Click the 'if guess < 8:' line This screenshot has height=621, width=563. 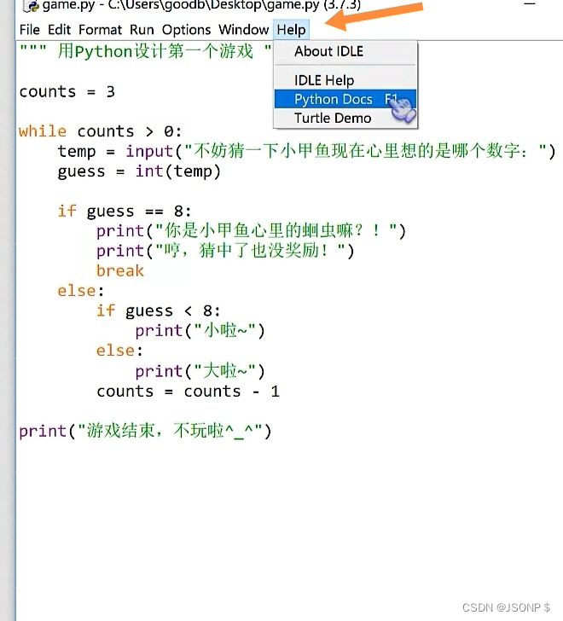pos(159,310)
